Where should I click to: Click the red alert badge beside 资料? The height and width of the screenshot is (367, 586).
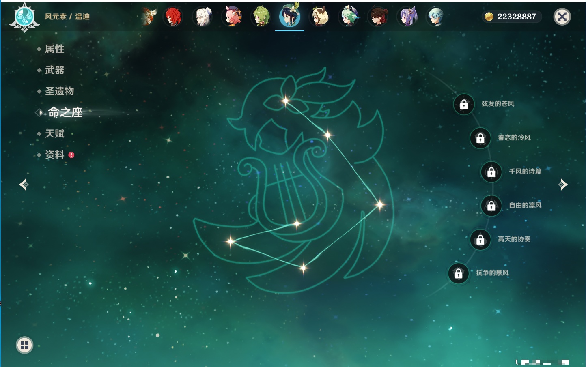point(71,155)
